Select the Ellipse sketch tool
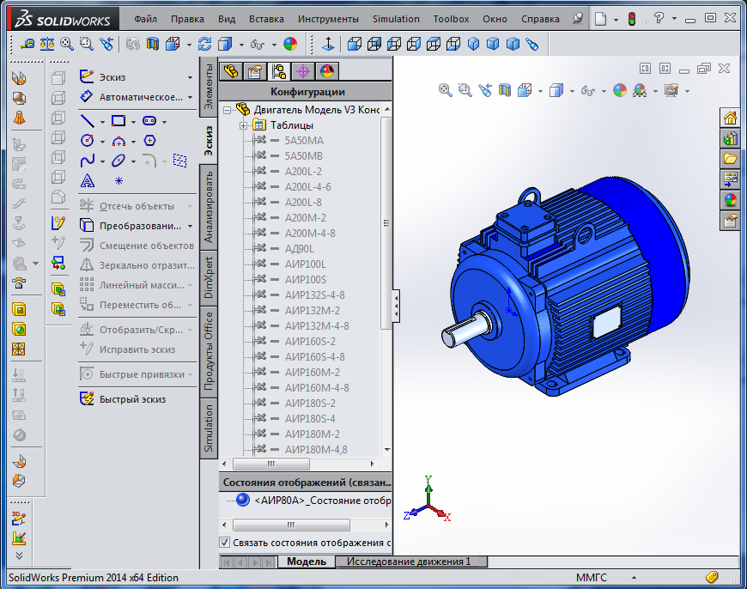 pos(118,161)
